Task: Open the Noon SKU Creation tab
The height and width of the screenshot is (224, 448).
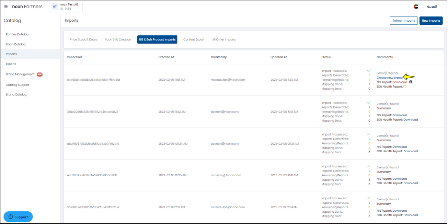Action: (118, 39)
